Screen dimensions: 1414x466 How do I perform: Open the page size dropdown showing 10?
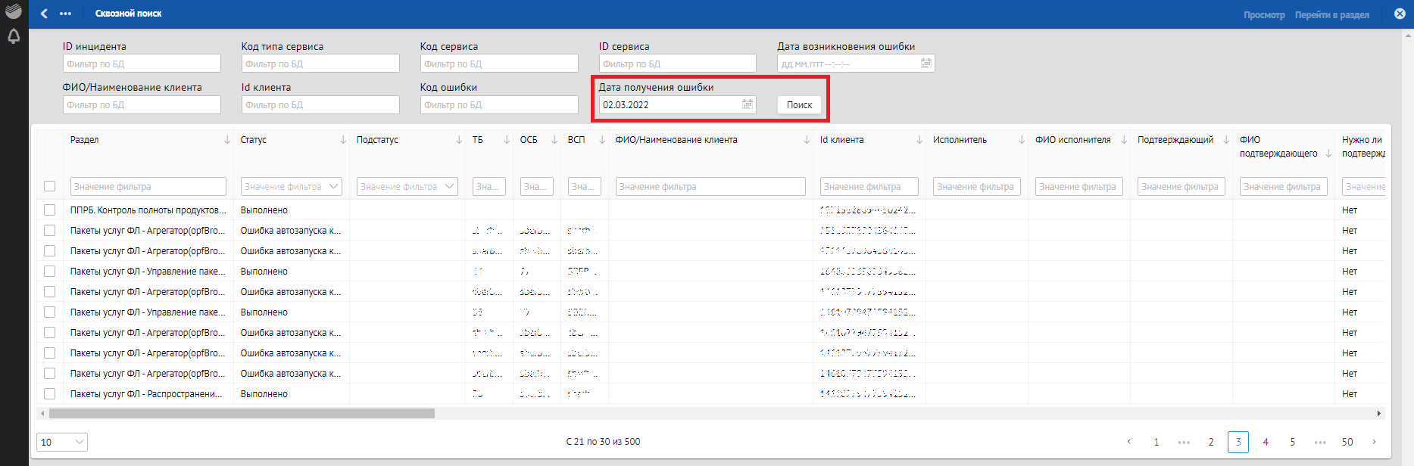pos(62,442)
